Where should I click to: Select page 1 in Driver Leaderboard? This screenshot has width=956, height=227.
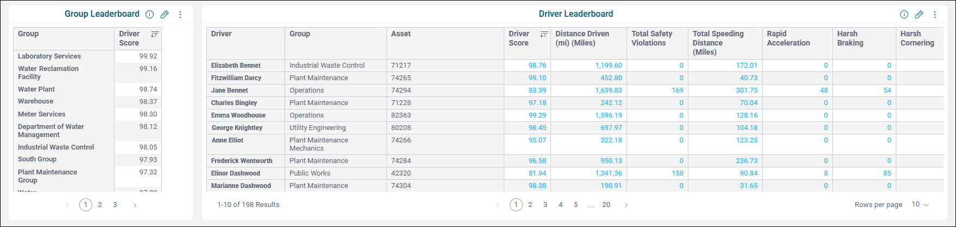[x=516, y=205]
